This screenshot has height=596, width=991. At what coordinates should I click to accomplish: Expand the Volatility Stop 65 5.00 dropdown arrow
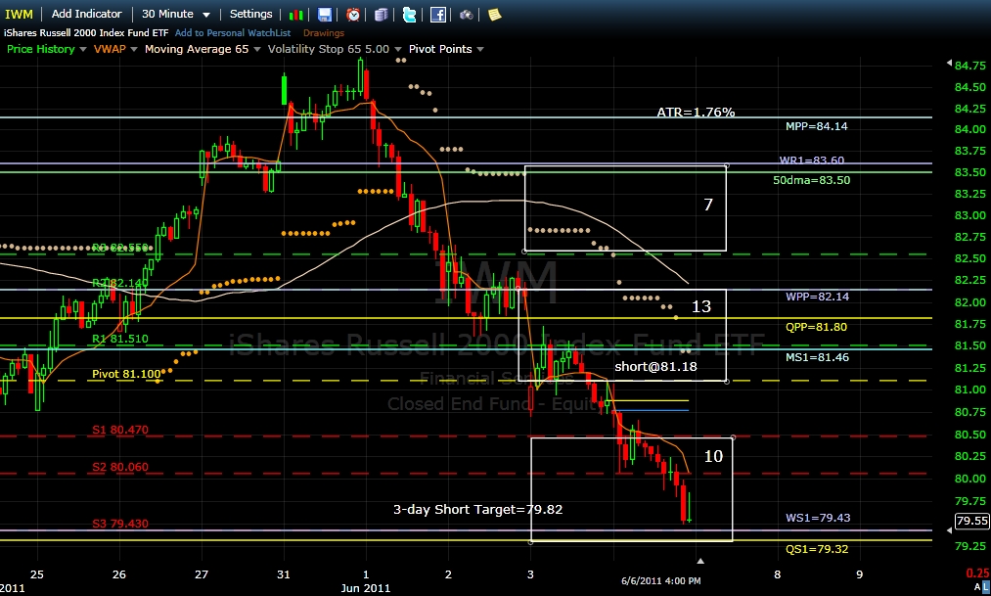point(397,49)
